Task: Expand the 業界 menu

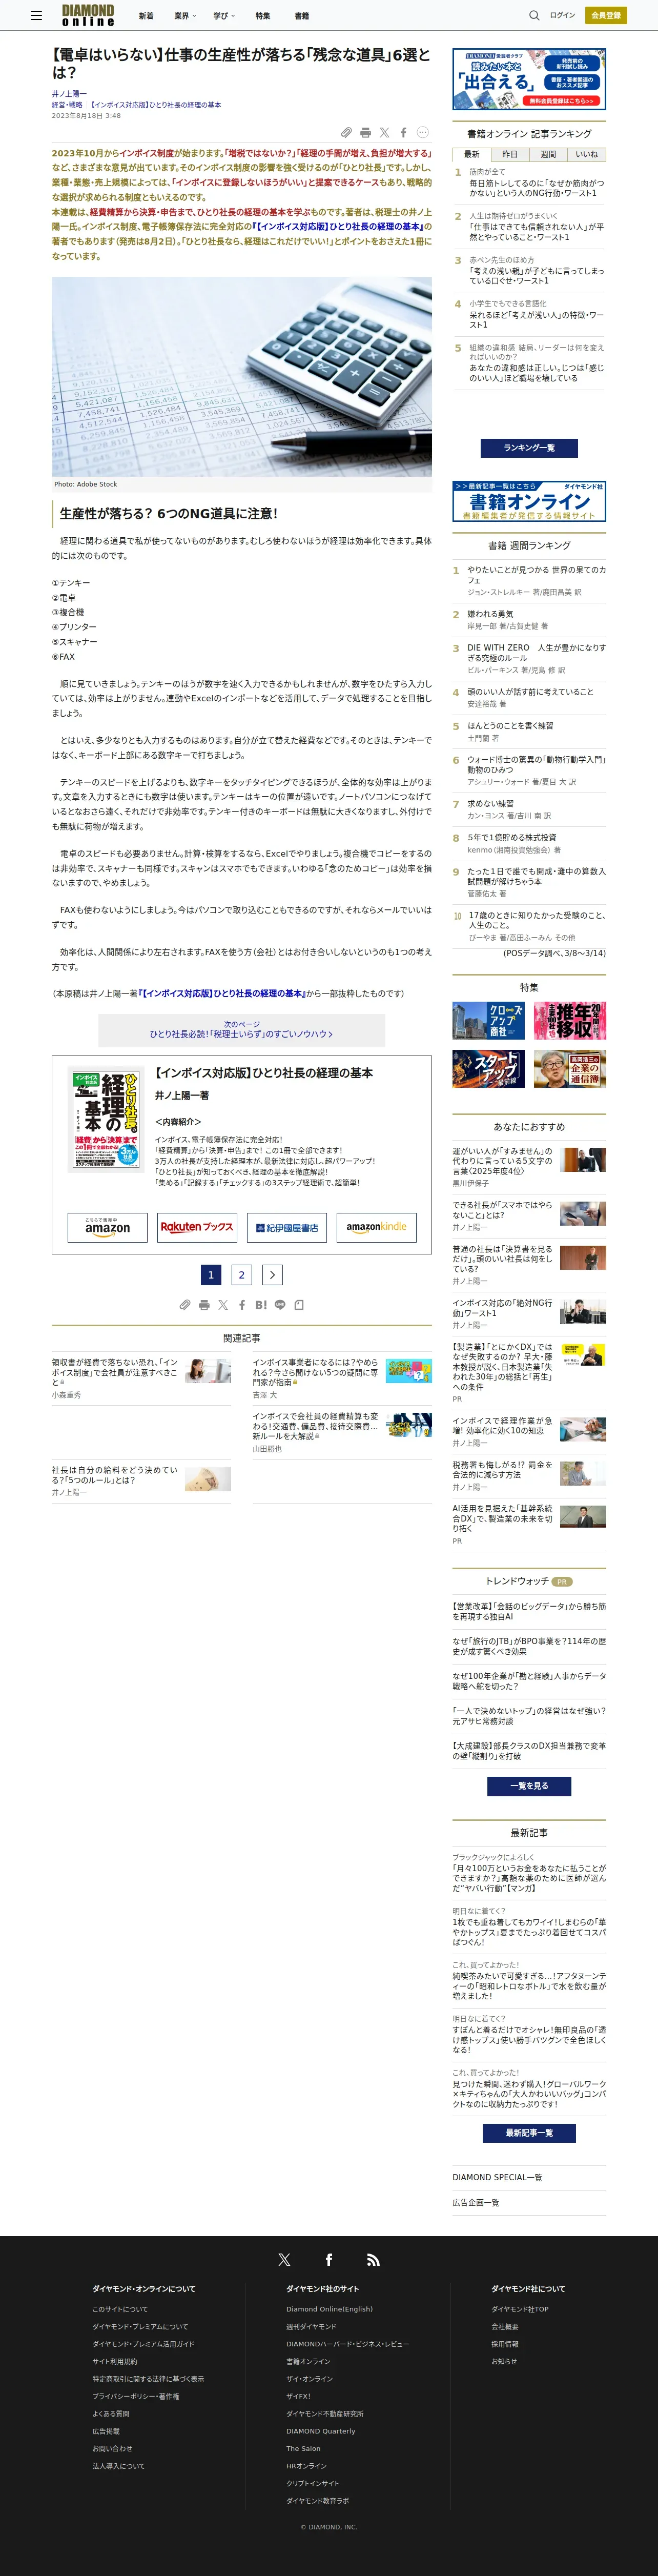Action: point(185,16)
